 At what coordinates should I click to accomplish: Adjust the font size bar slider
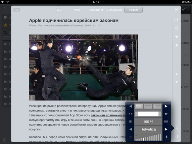[x=148, y=137]
